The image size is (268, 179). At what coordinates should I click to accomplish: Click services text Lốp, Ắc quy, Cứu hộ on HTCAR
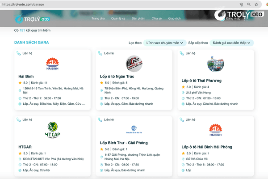(36, 170)
